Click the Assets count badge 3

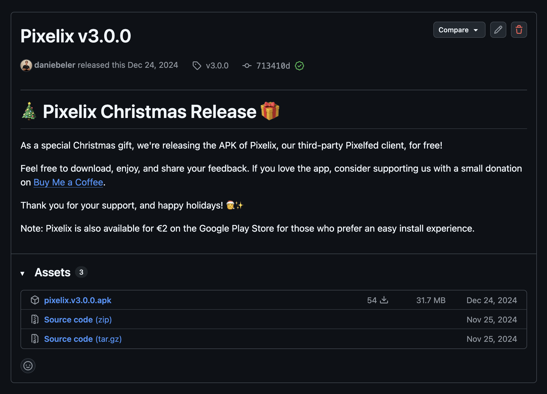81,272
